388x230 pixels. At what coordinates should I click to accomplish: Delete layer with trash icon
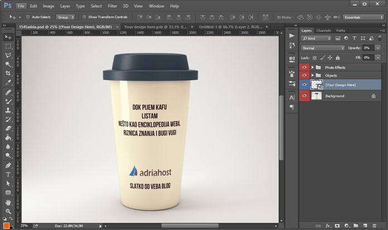(375, 226)
